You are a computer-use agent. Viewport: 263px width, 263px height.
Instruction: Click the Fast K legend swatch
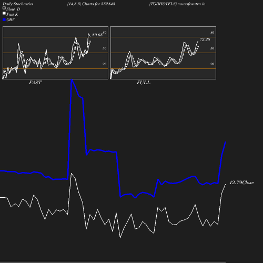4,13
